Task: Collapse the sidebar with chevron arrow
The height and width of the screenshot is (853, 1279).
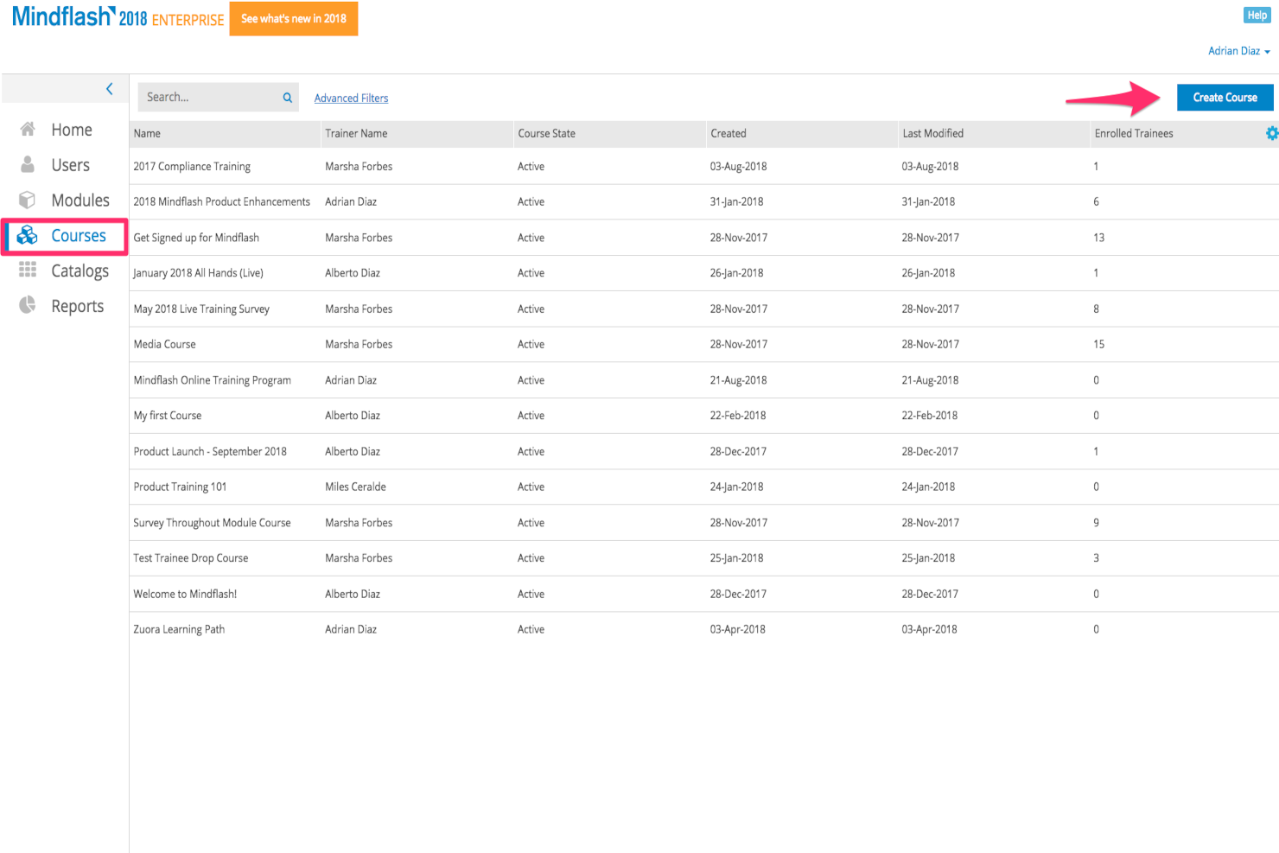Action: 110,89
